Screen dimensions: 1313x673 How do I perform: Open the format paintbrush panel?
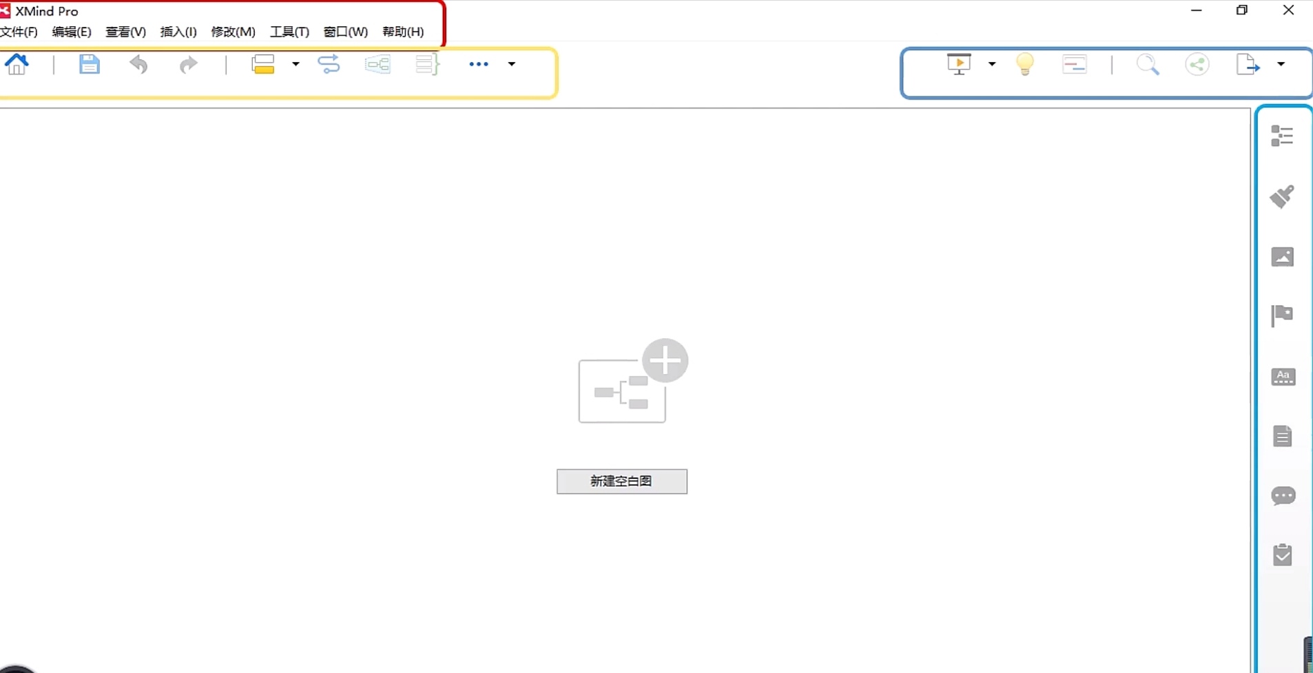pyautogui.click(x=1282, y=196)
